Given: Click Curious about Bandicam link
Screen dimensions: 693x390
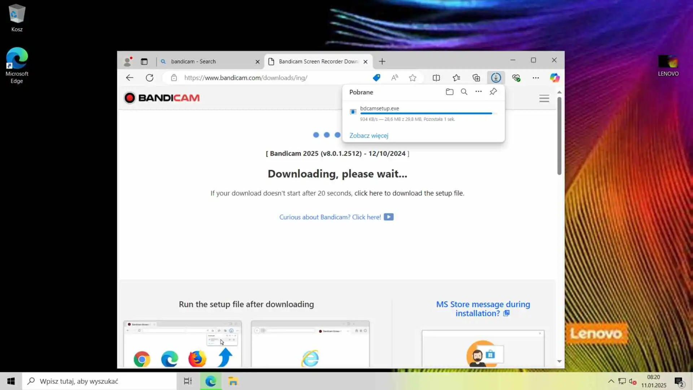Looking at the screenshot, I should pyautogui.click(x=330, y=217).
